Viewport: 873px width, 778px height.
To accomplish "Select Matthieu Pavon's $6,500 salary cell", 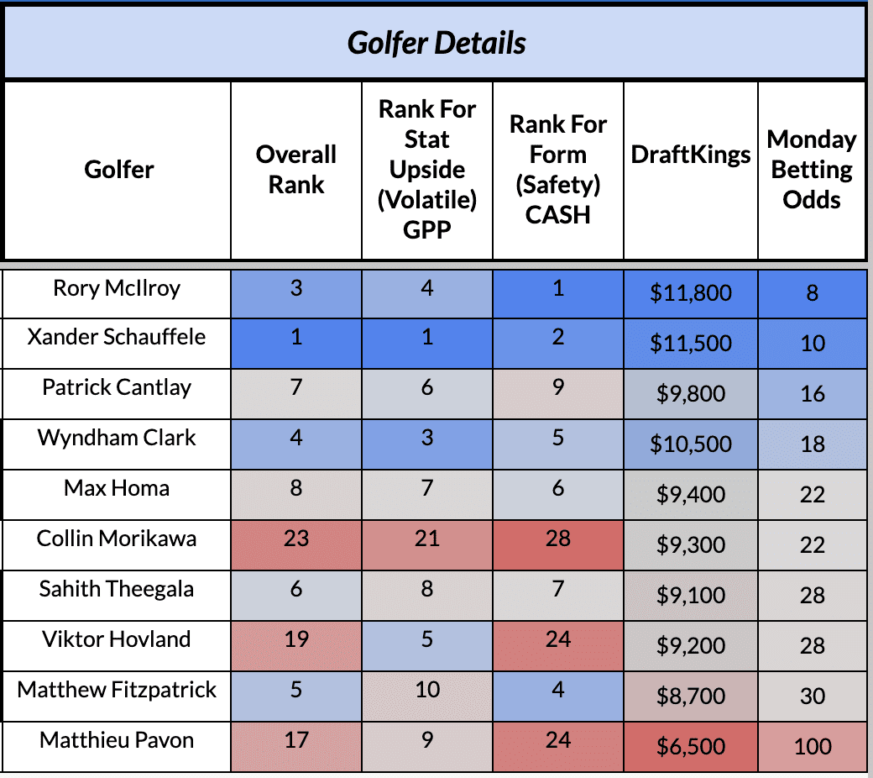I will coord(690,747).
